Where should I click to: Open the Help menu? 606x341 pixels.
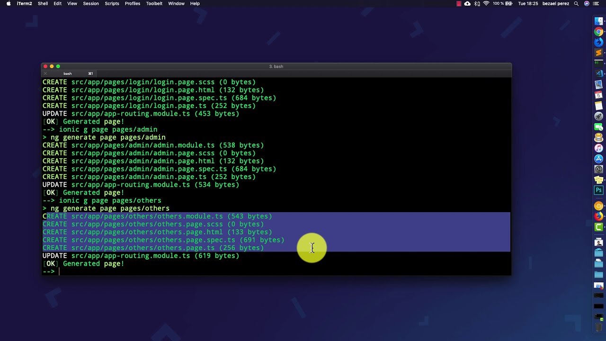click(195, 3)
